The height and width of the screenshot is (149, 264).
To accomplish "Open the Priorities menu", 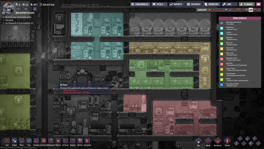I will coord(212,4).
